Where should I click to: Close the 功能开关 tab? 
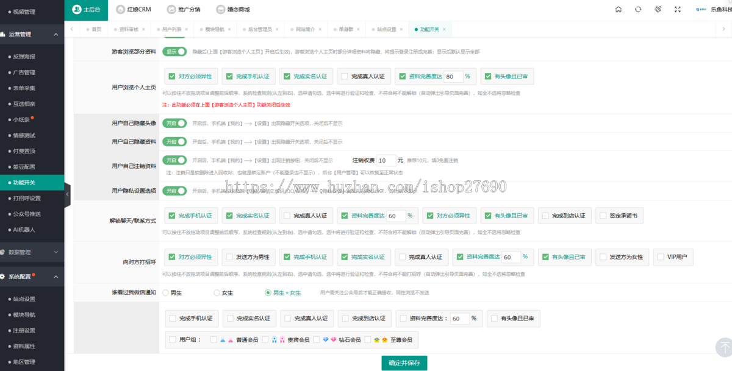(444, 29)
